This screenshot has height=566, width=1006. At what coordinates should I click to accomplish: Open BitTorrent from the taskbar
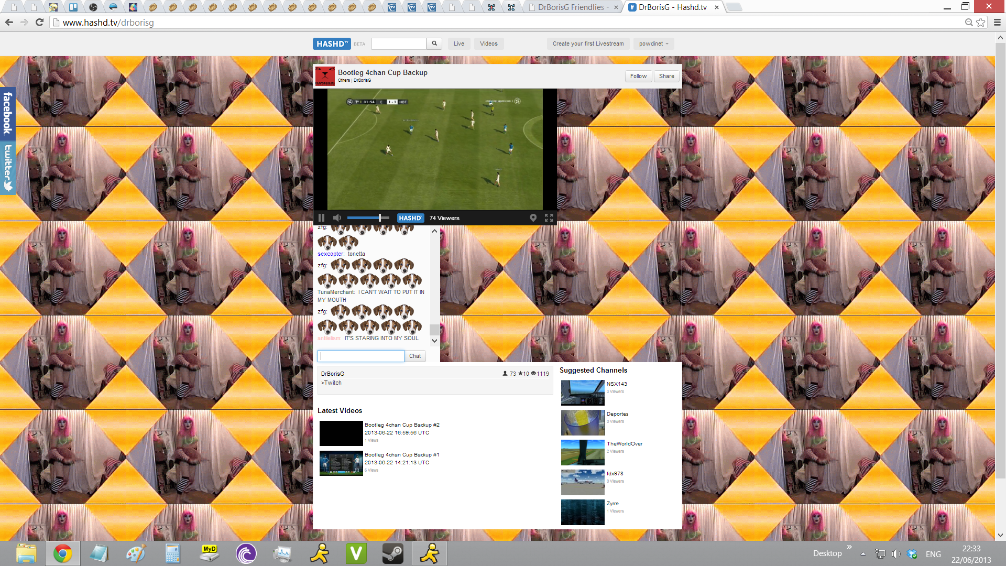pyautogui.click(x=246, y=553)
